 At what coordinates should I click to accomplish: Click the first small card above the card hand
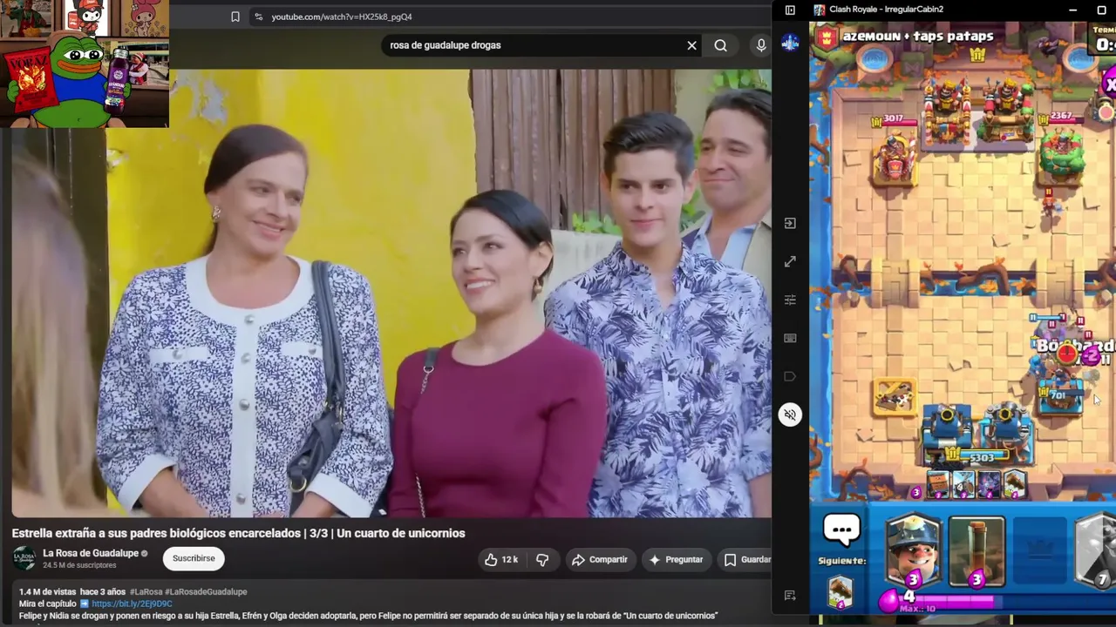pyautogui.click(x=938, y=483)
